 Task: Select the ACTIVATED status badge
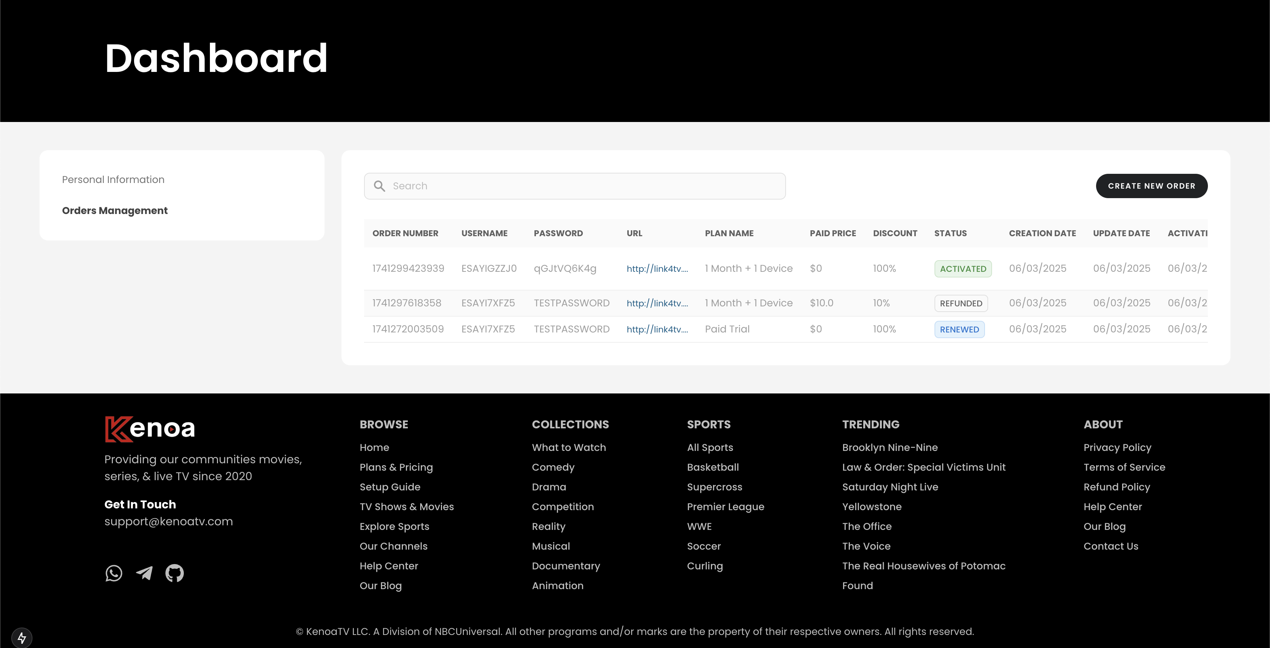tap(962, 269)
